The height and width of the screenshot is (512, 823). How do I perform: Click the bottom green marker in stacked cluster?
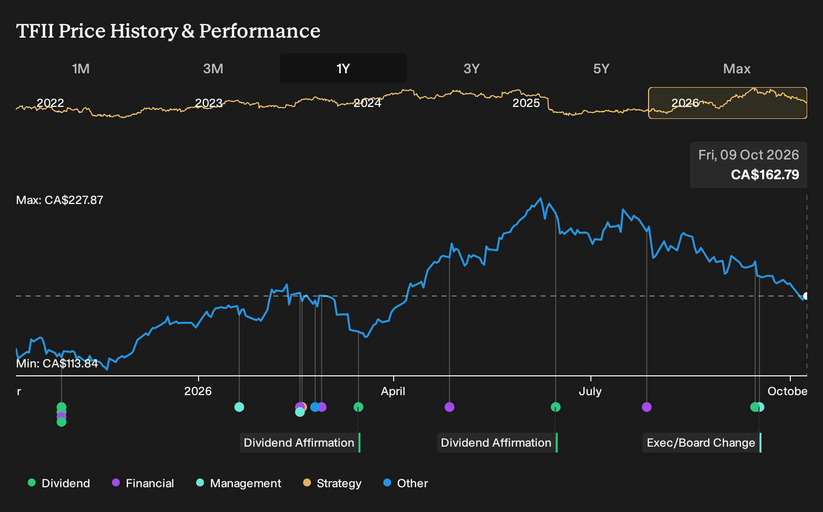click(61, 422)
